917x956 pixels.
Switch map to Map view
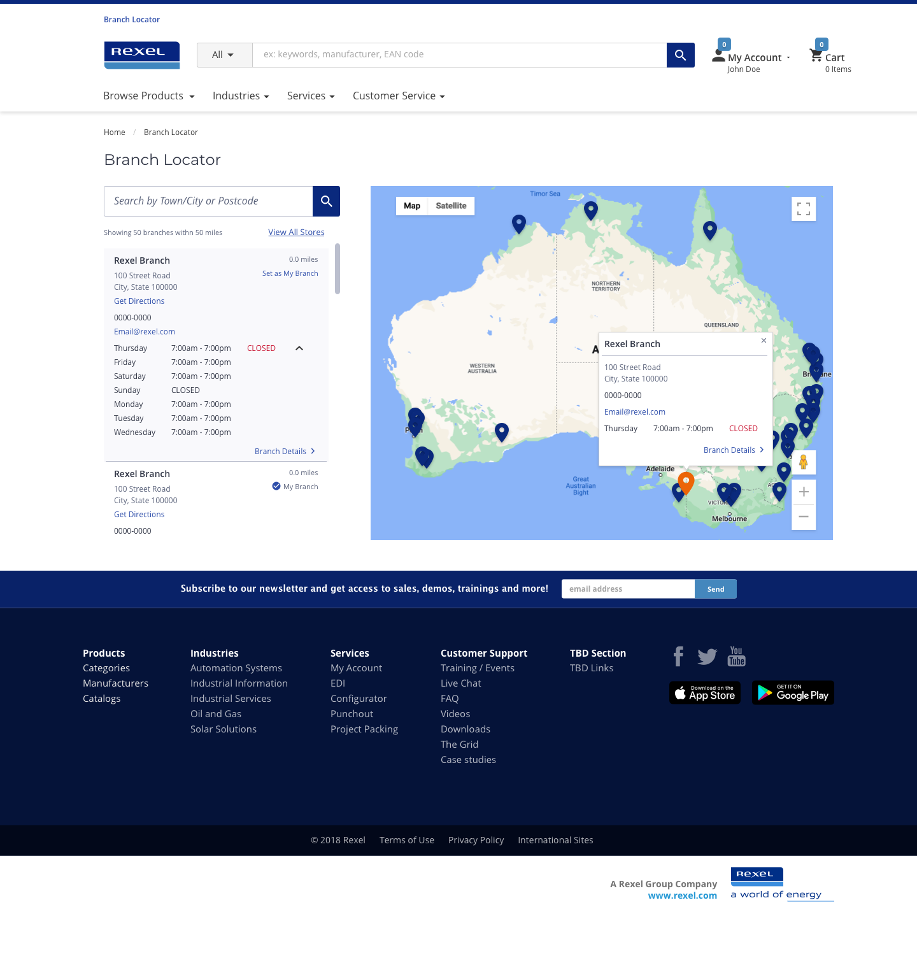tap(412, 206)
